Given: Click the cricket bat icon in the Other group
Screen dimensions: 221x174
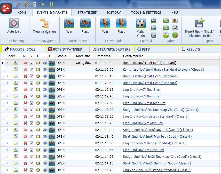Looking at the screenshot, I should pos(166,35).
